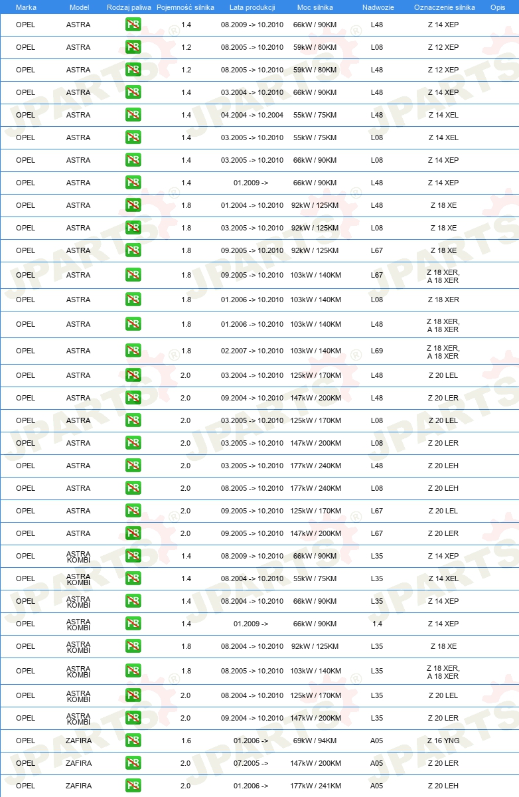Screen dimensions: 519x797
Task: Click the 'OPEL' cell in the ZAFIRA 1.6 row
Action: (x=25, y=741)
